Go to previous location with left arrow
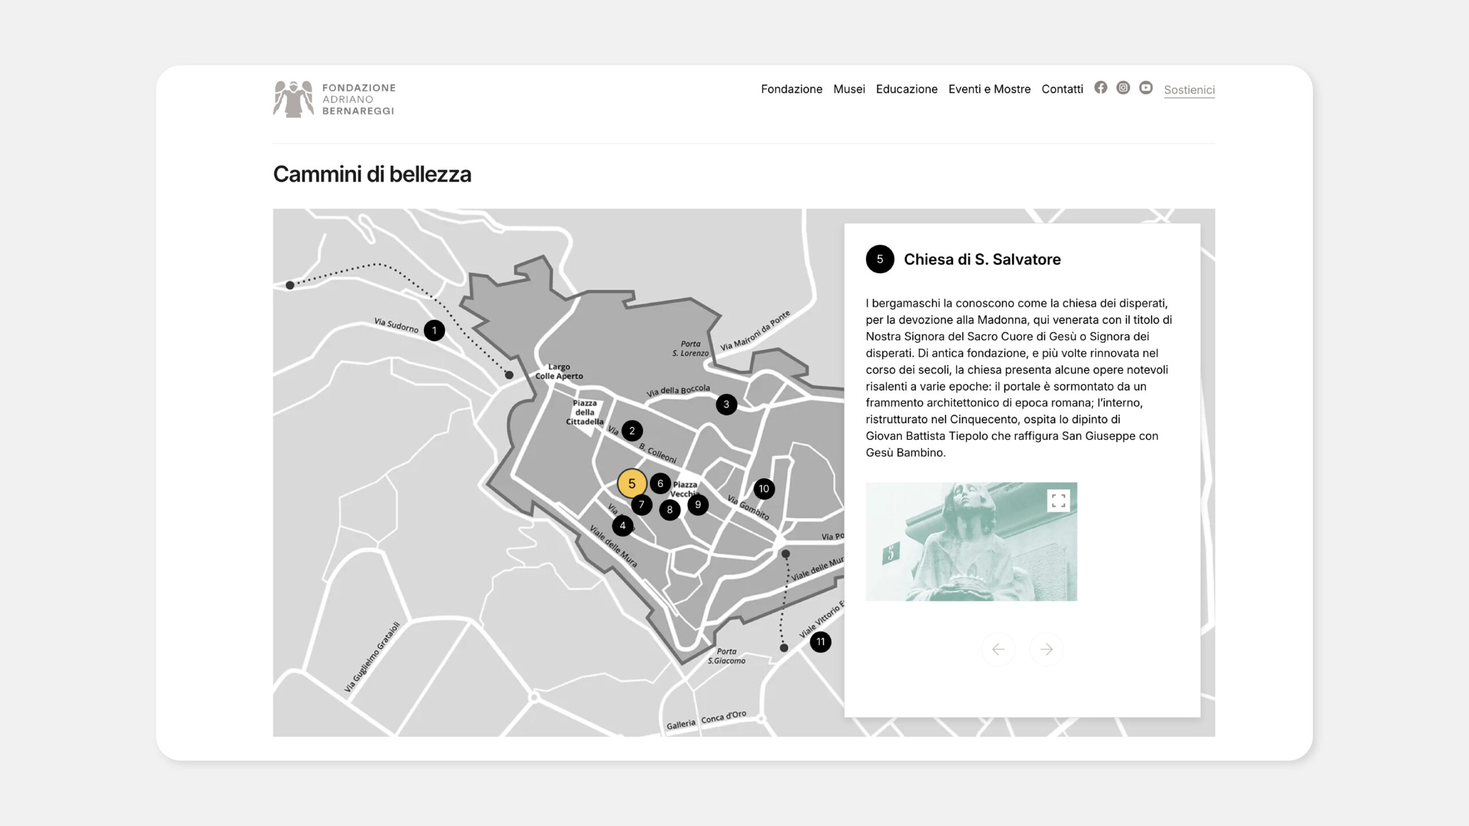The height and width of the screenshot is (826, 1469). tap(998, 649)
